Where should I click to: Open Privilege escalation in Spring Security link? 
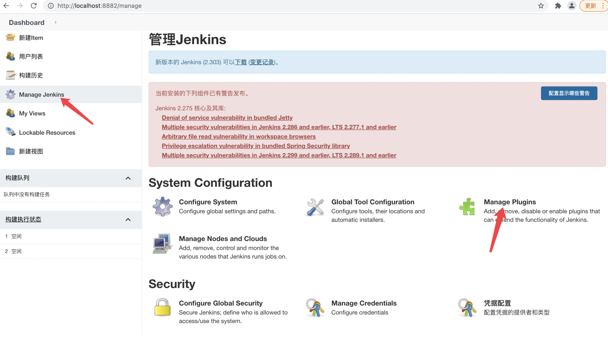click(x=256, y=146)
